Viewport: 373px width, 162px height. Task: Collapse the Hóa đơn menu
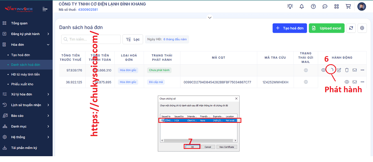26,44
